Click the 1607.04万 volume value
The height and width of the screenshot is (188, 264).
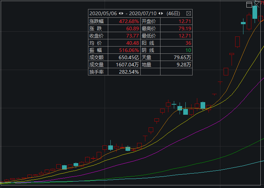(x=127, y=65)
